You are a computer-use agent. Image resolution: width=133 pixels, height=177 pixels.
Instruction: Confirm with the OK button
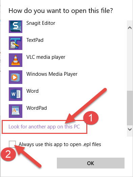click(91, 163)
